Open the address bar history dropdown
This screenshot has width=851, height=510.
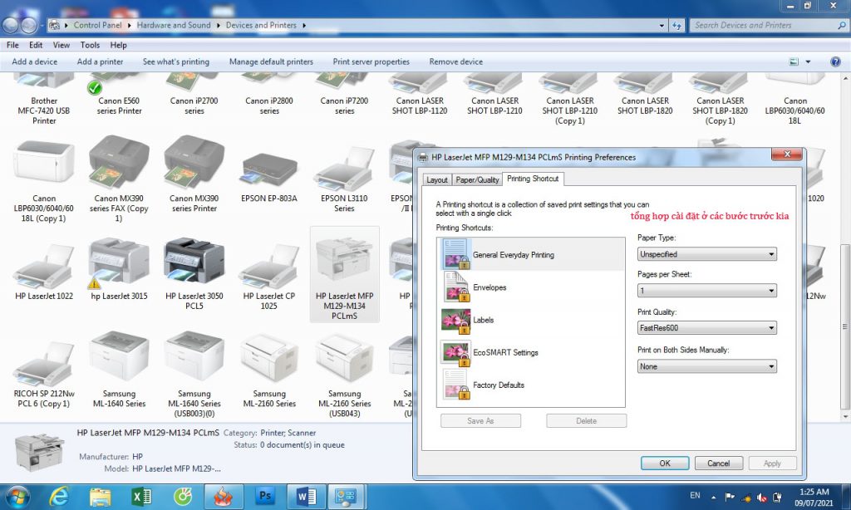(x=662, y=25)
